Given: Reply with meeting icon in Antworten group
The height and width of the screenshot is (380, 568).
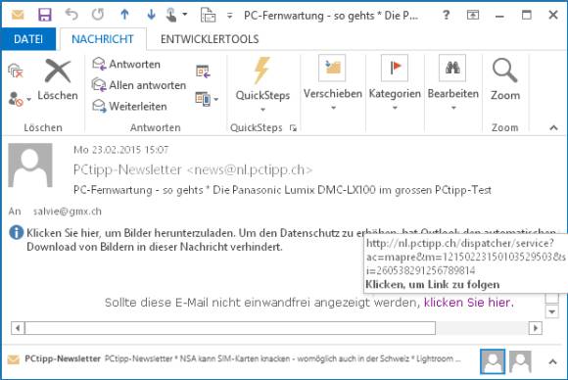Looking at the screenshot, I should (x=203, y=71).
